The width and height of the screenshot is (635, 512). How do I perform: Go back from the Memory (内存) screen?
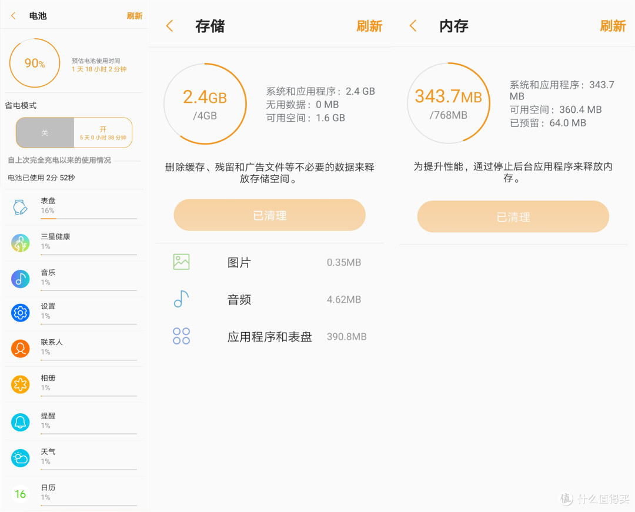(413, 26)
